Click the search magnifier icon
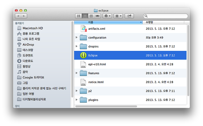Image resolution: width=203 pixels, height=126 pixels. coord(146,16)
